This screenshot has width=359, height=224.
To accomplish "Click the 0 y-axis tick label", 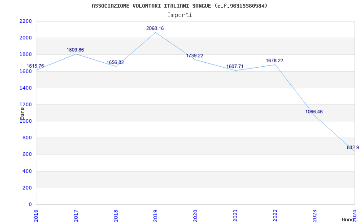I will 30,204.
